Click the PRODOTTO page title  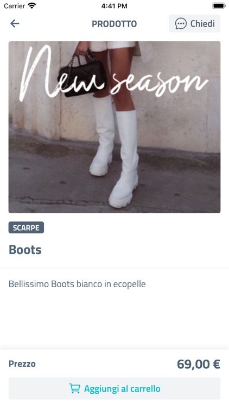coord(114,24)
